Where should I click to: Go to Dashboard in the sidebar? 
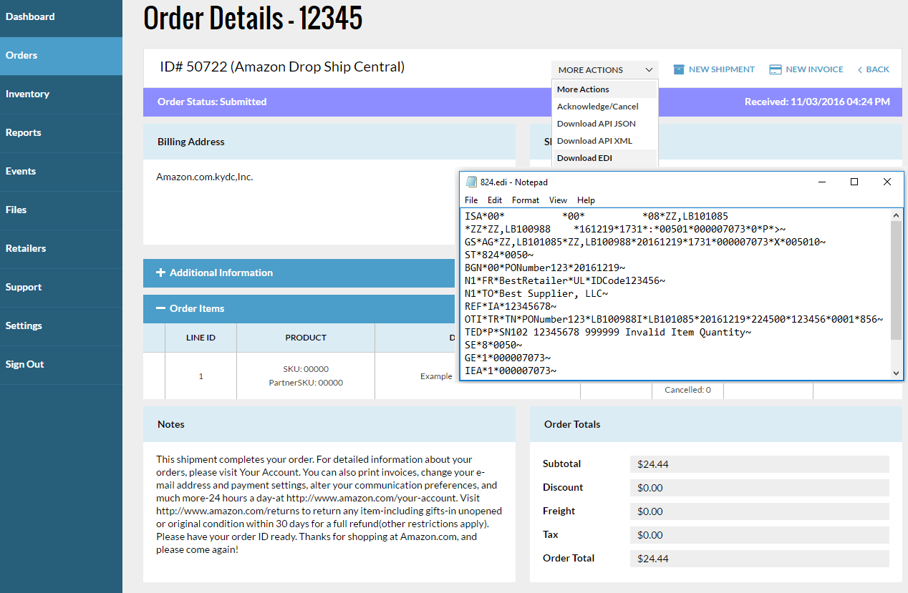tap(61, 16)
